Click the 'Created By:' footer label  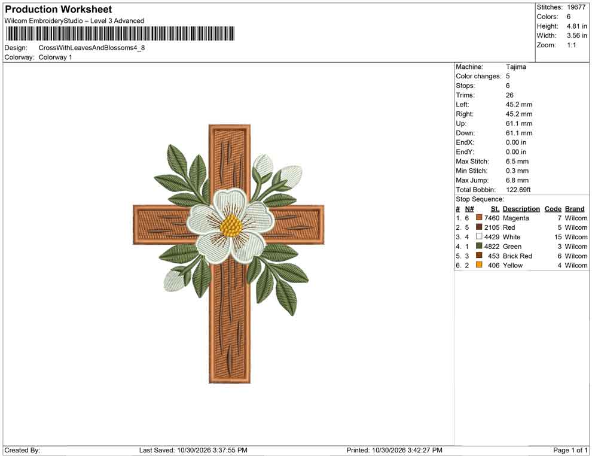22,450
